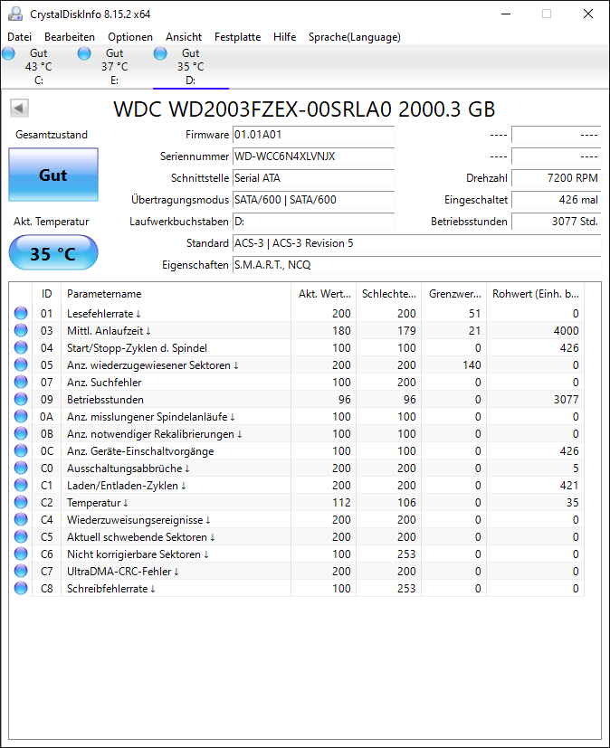Screen dimensions: 610x748
Task: Click status orb of Nicht korrigierbare Sektoren row
Action: [21, 554]
